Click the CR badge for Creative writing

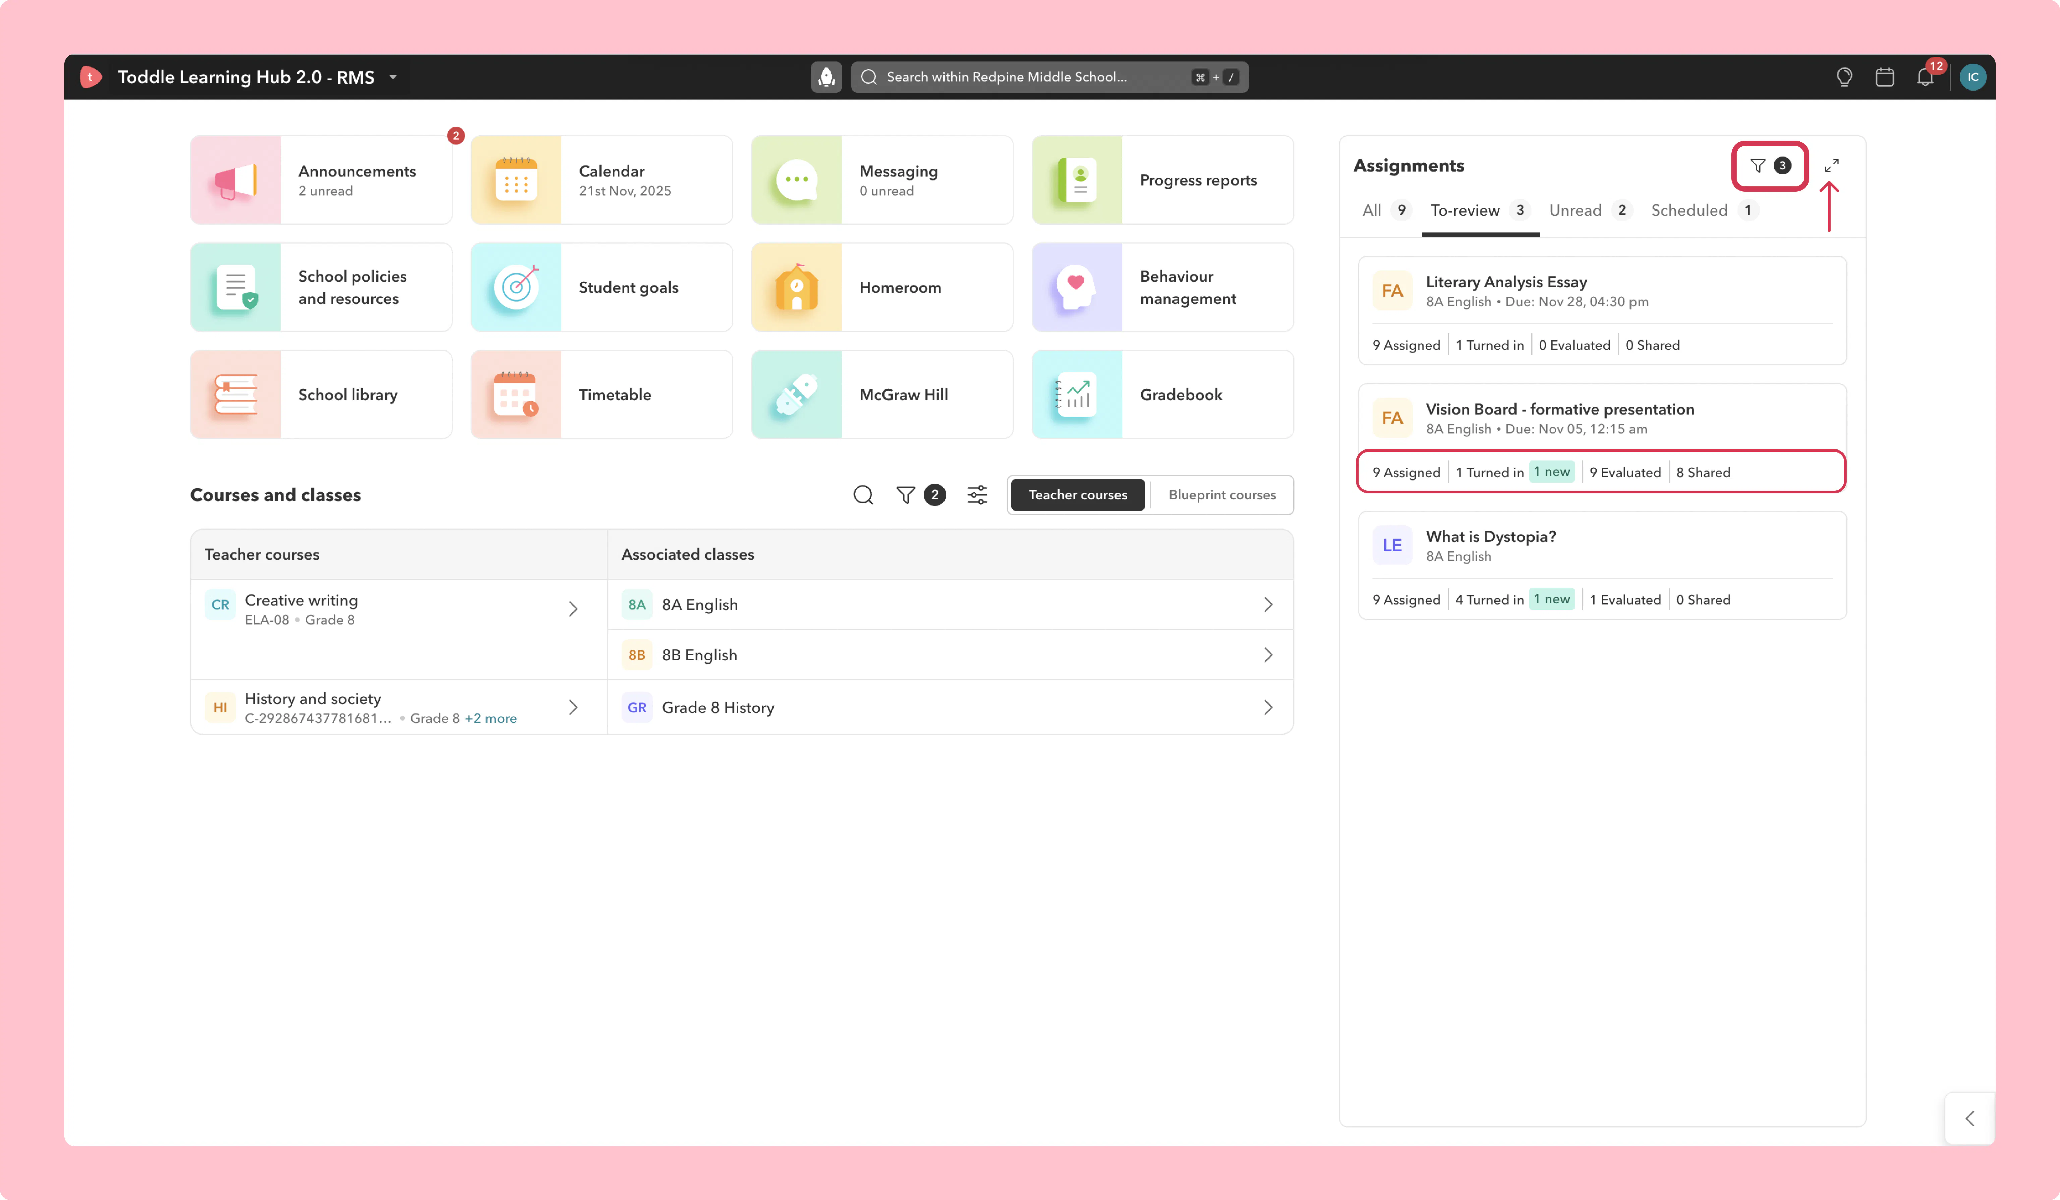[x=220, y=605]
